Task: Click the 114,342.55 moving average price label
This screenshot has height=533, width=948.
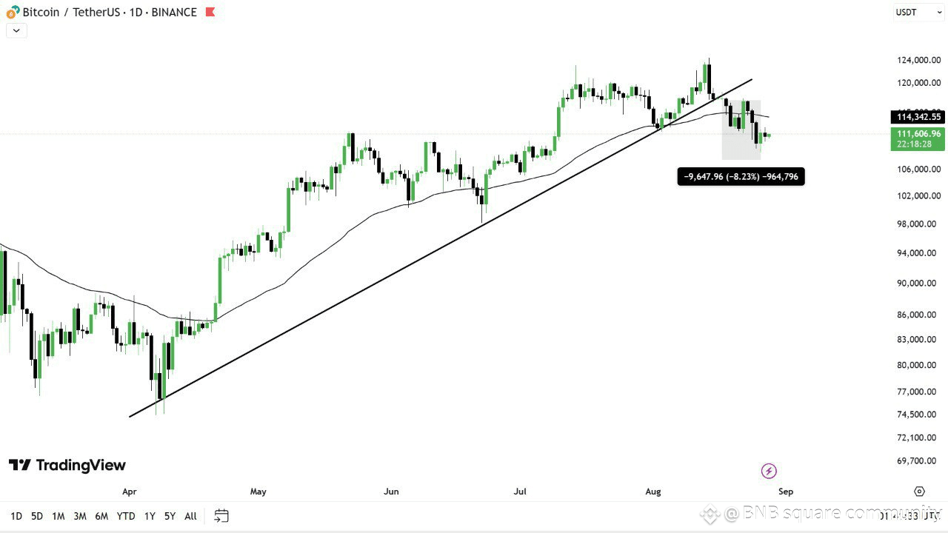Action: point(918,117)
